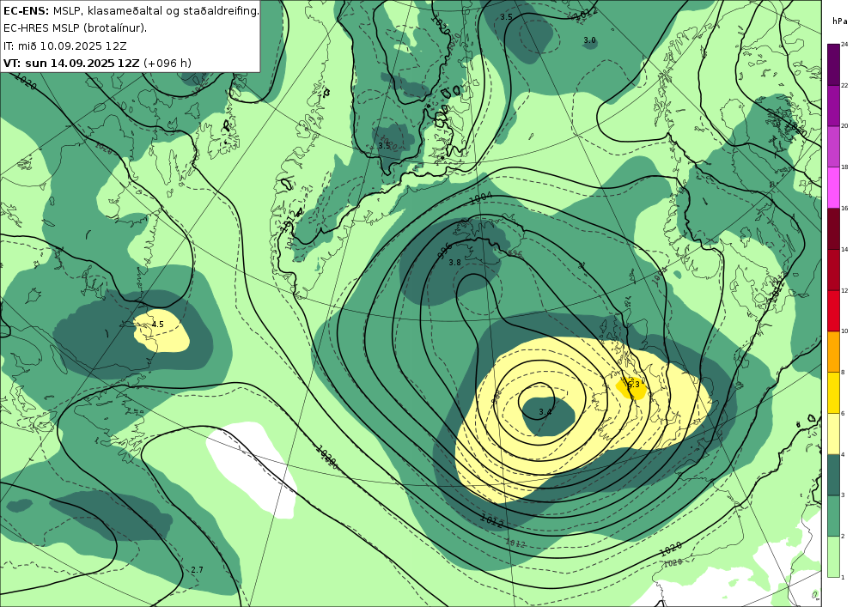The image size is (859, 607).
Task: Click the colorbar tick label '6'
Action: 843,413
